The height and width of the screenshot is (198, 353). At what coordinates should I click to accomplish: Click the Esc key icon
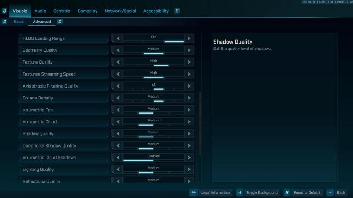click(x=330, y=192)
